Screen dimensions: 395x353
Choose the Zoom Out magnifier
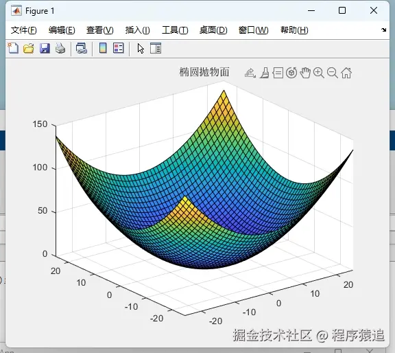coord(333,73)
